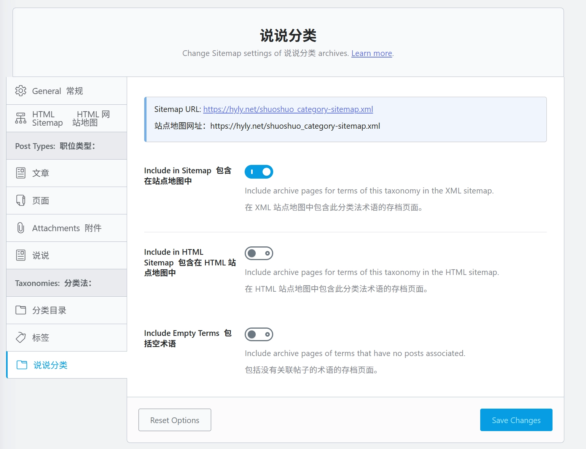Image resolution: width=586 pixels, height=449 pixels.
Task: Click the Include in Sitemap 包含在站点地图中 label
Action: [x=188, y=176]
